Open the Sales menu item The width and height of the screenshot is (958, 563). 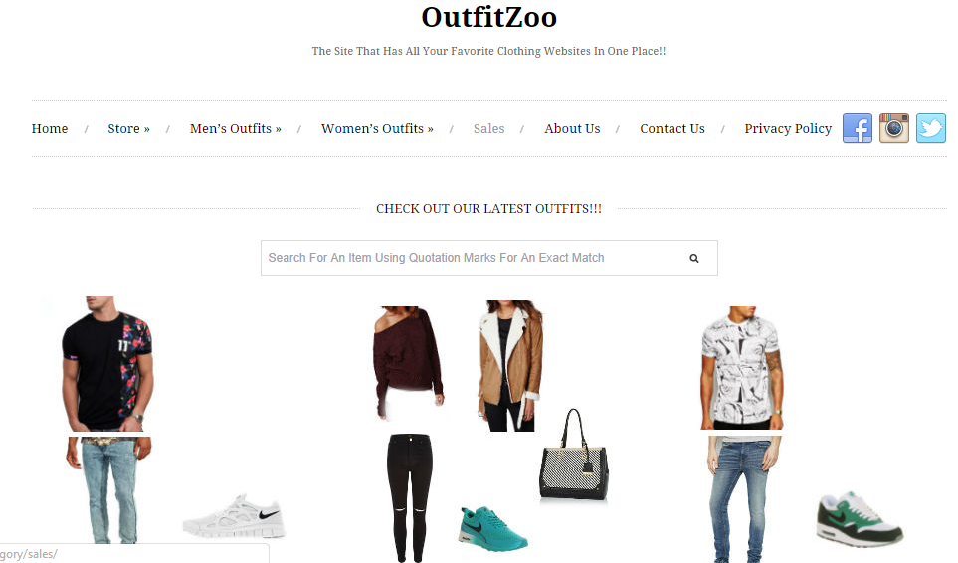[x=488, y=129]
